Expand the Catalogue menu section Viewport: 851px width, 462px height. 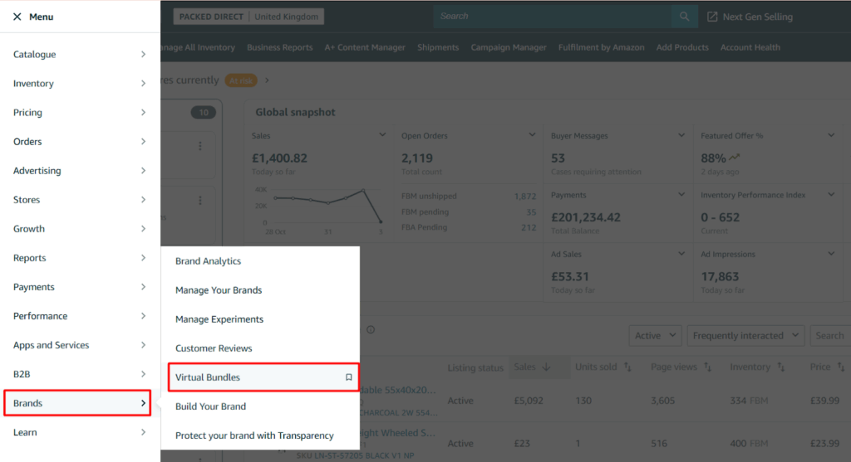pos(79,55)
